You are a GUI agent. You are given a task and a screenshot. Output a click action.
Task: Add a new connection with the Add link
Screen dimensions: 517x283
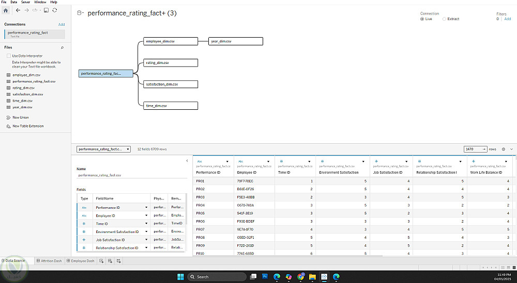pos(62,25)
